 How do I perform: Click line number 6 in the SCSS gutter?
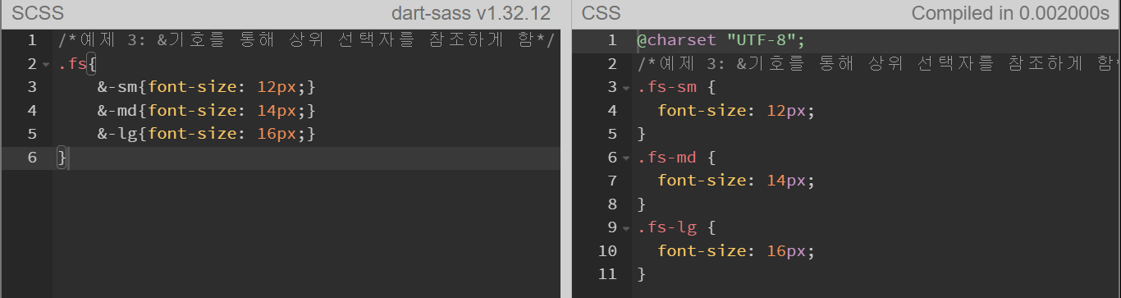tap(31, 158)
